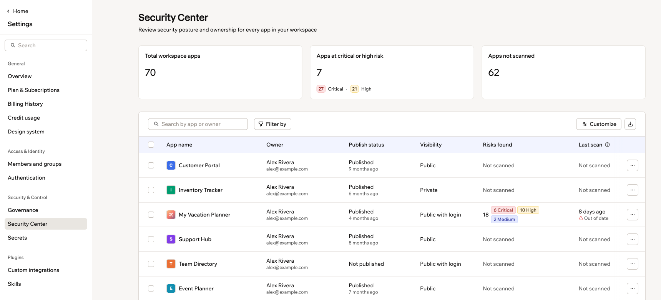The width and height of the screenshot is (661, 300).
Task: Open more options for Support Hub row
Action: point(633,239)
